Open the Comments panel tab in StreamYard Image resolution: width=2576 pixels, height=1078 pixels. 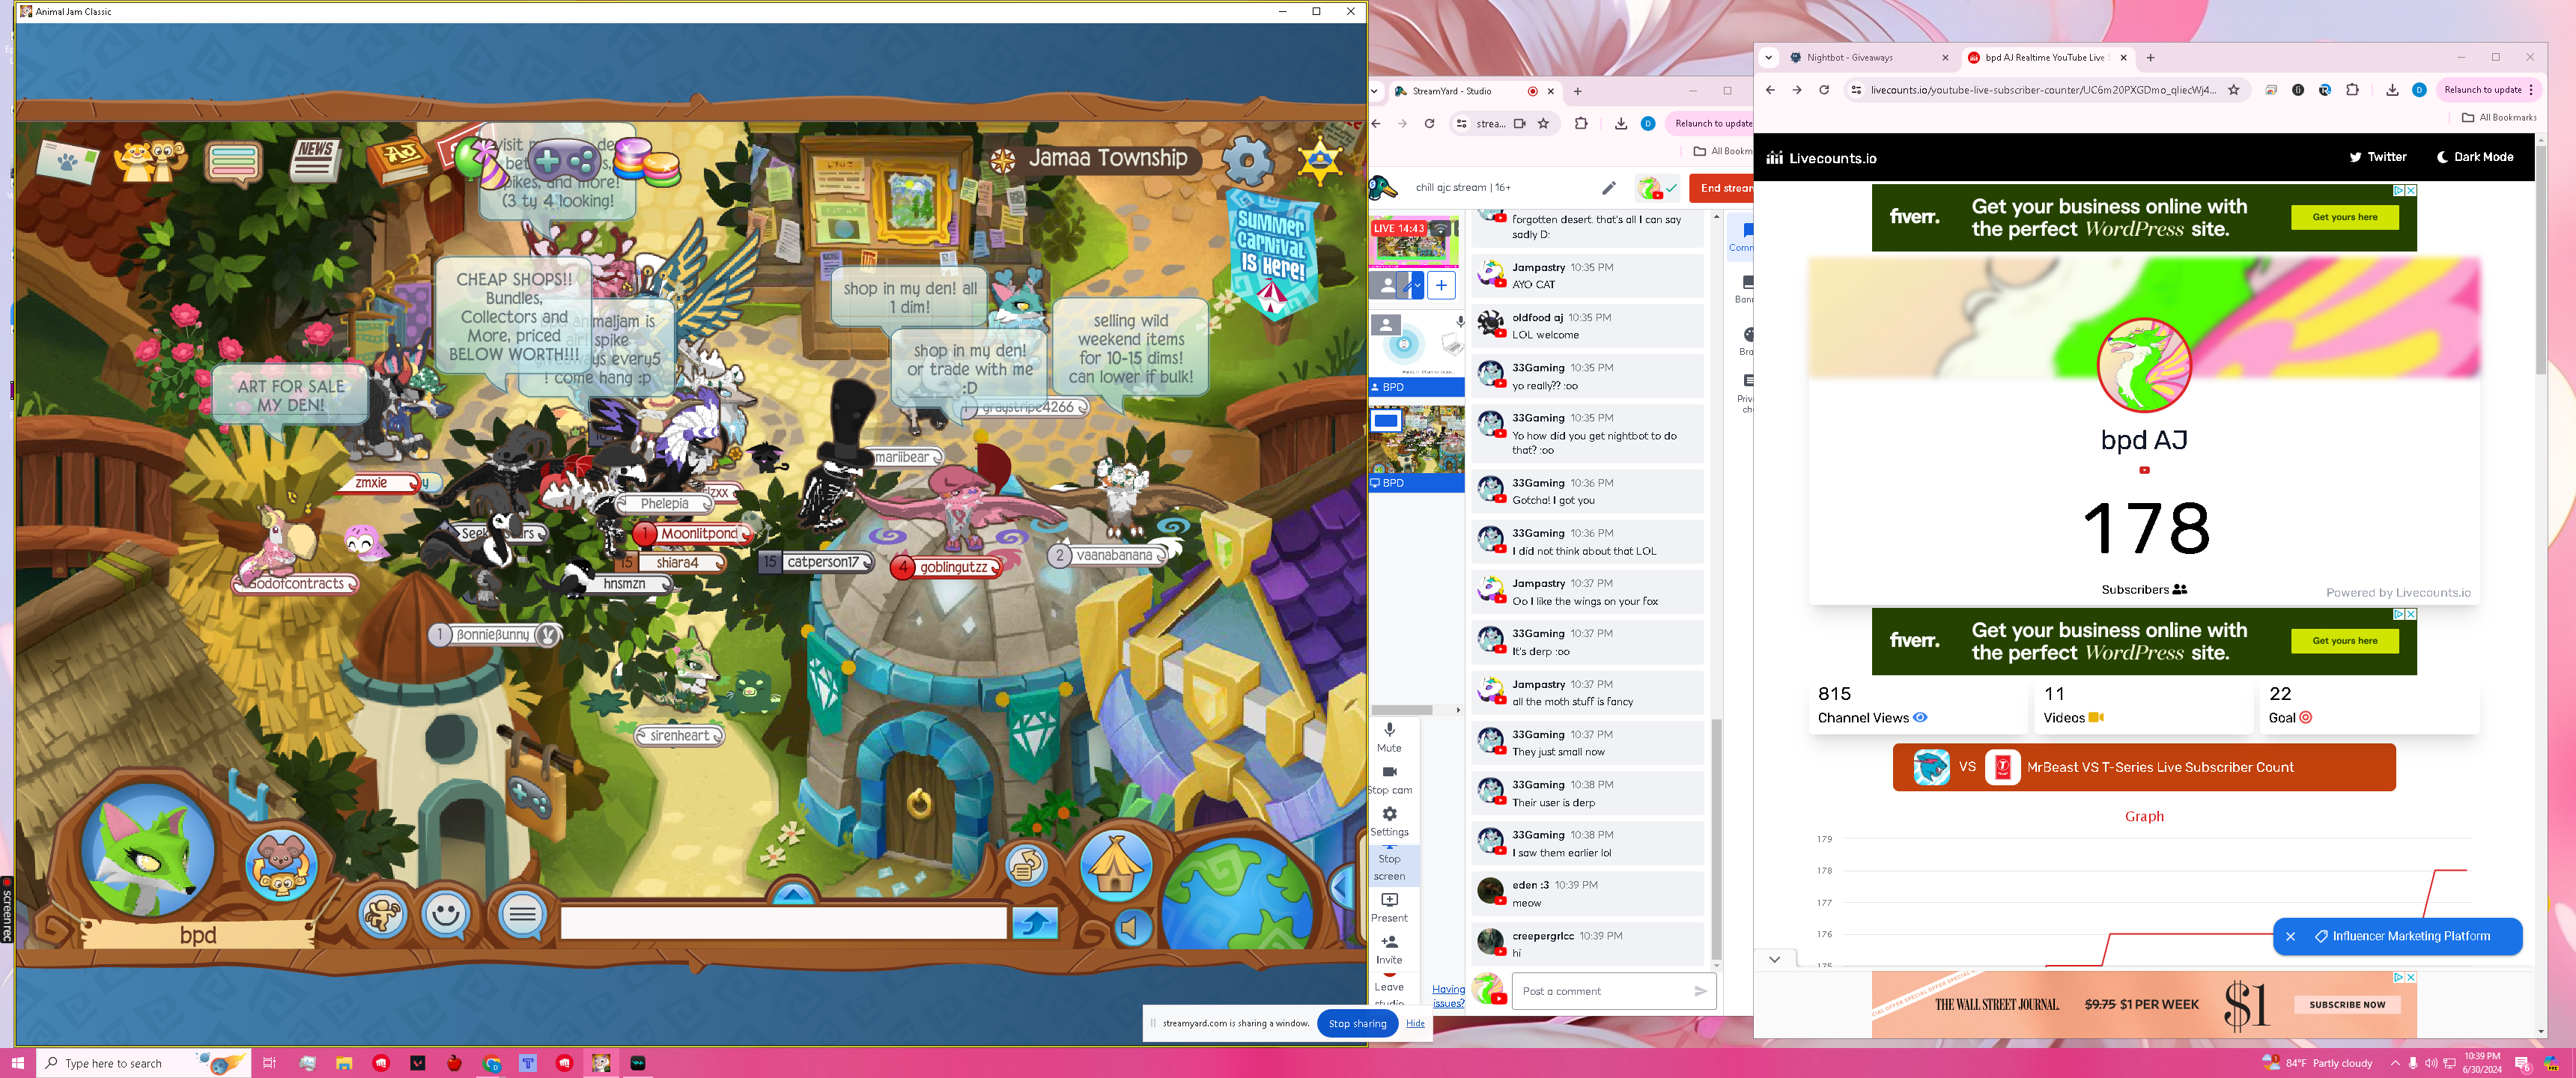point(1742,237)
